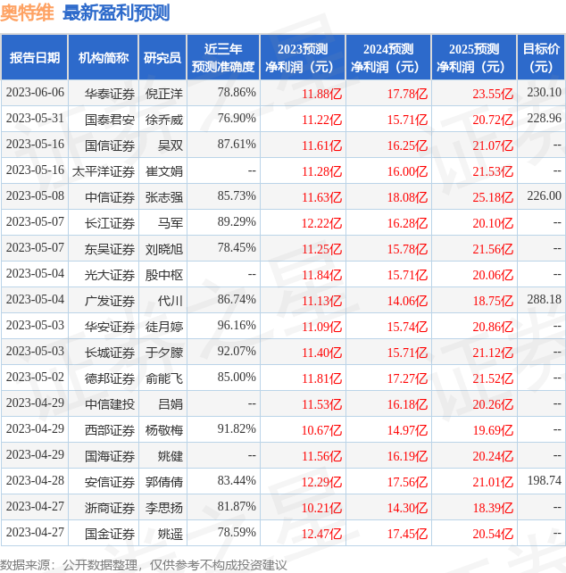Viewport: 566px width, 573px height.
Task: Click 2024 forecast 14.06亿
Action: (407, 301)
